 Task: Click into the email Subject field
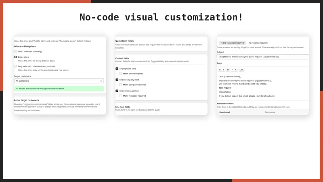(263, 57)
